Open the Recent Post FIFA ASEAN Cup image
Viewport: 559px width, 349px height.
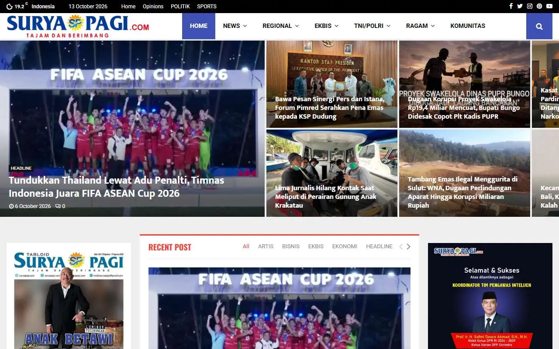pyautogui.click(x=279, y=308)
